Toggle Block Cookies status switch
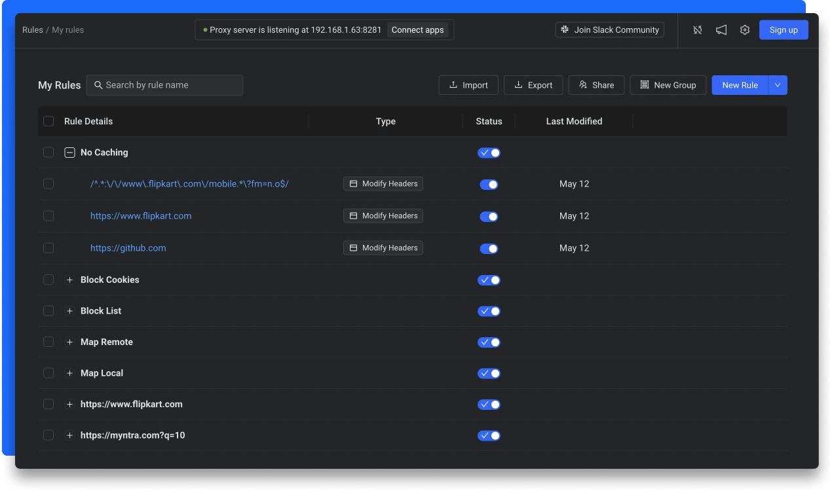 (x=489, y=280)
